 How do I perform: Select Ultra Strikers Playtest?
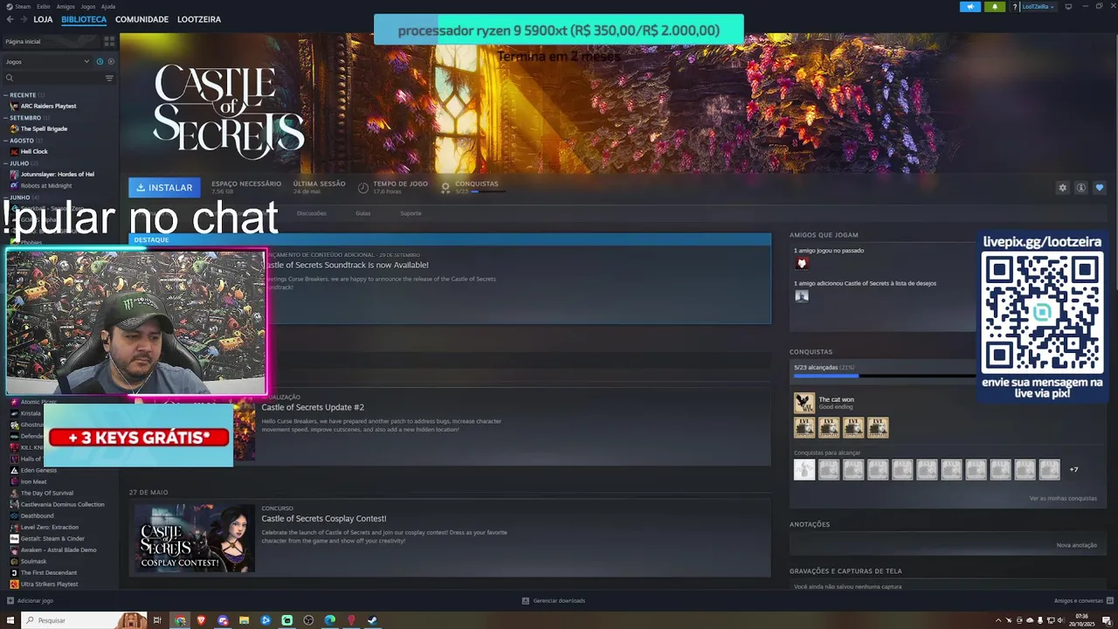click(x=50, y=584)
